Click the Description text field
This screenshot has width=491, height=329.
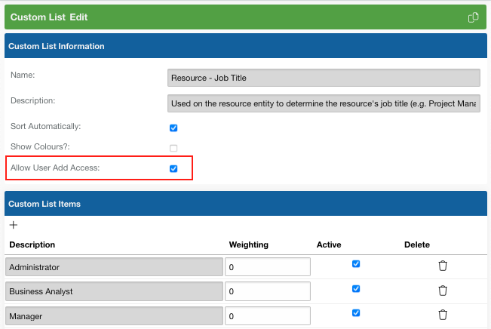(x=324, y=103)
